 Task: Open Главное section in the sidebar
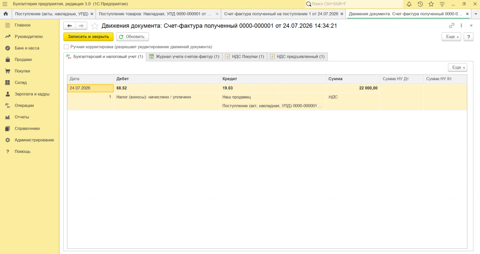pyautogui.click(x=22, y=25)
